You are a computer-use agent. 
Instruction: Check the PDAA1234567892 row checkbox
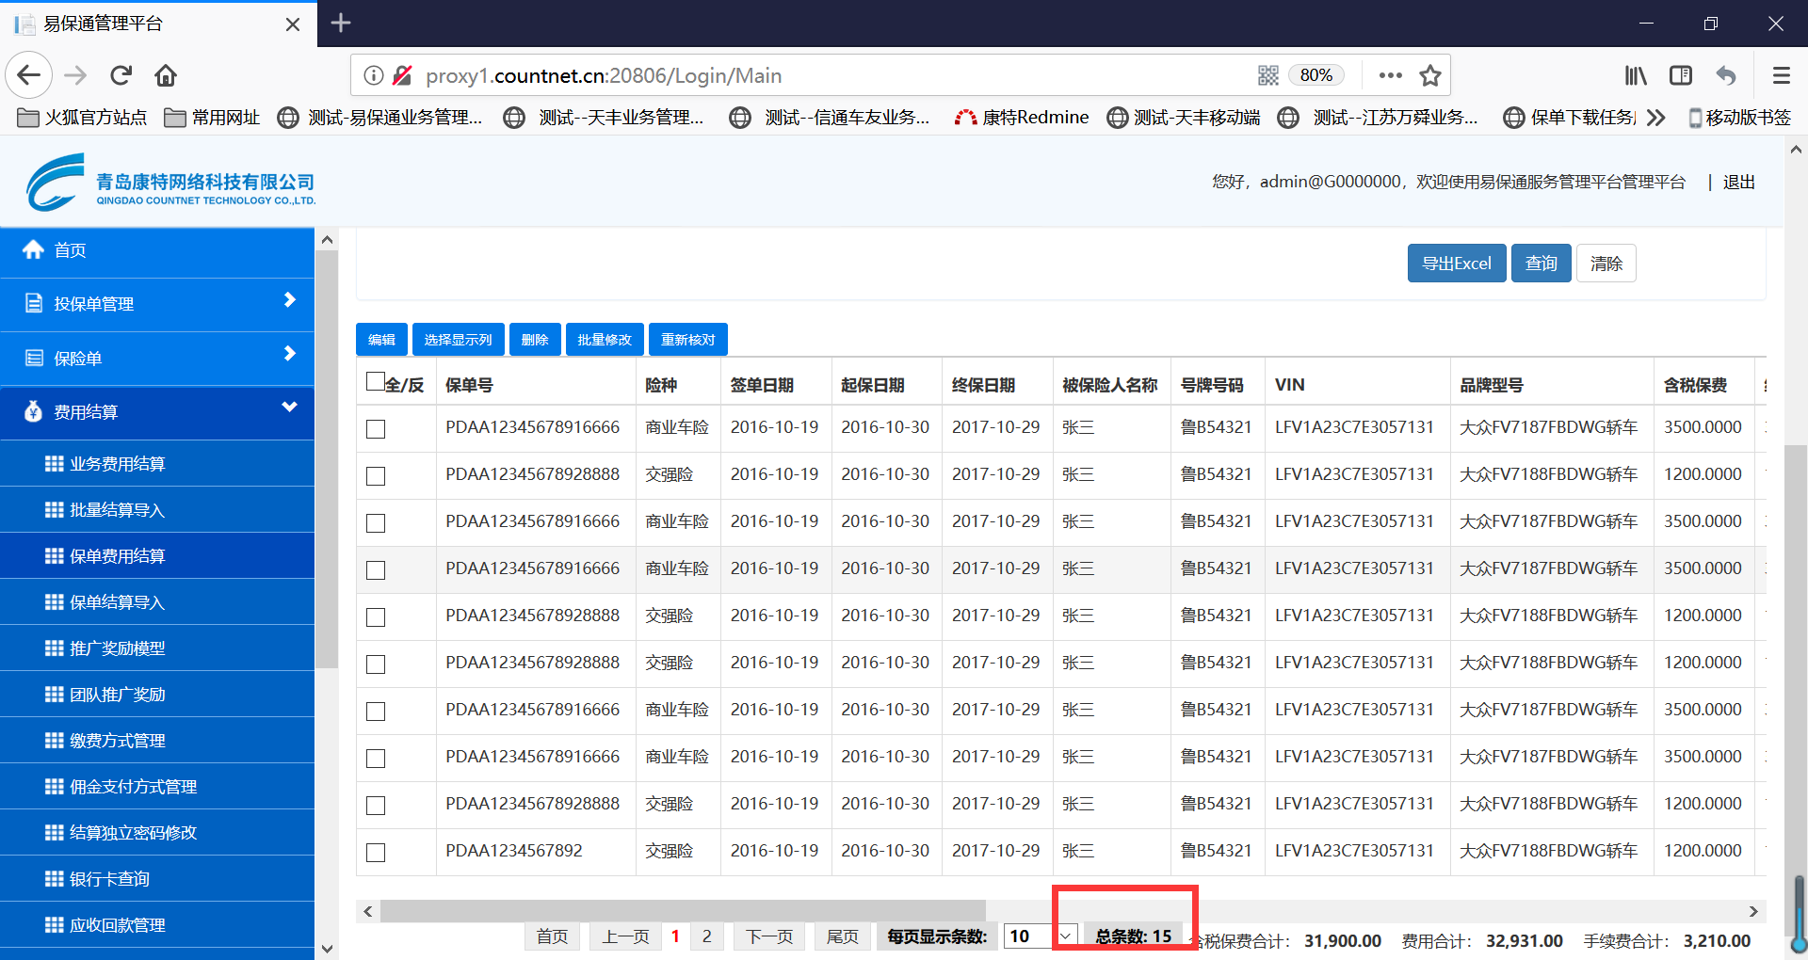click(x=376, y=853)
